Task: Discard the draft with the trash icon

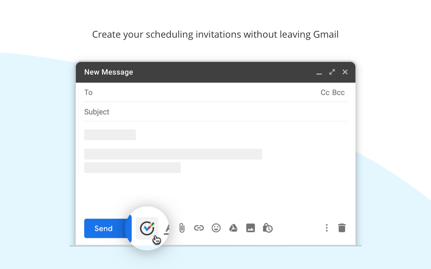Action: tap(342, 228)
